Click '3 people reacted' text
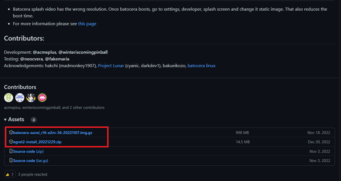This screenshot has height=181, width=341. tap(33, 174)
